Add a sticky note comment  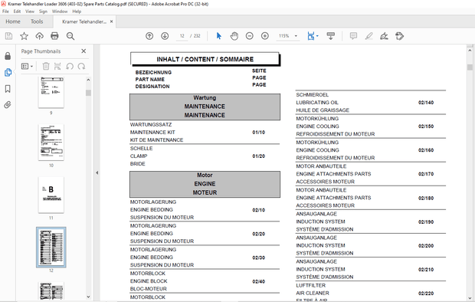[x=353, y=36]
